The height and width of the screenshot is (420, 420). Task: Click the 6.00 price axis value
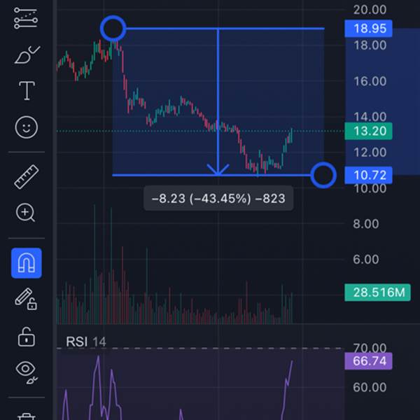pyautogui.click(x=366, y=259)
